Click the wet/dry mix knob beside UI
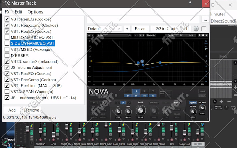This screenshot has height=148, width=237. [x=196, y=28]
